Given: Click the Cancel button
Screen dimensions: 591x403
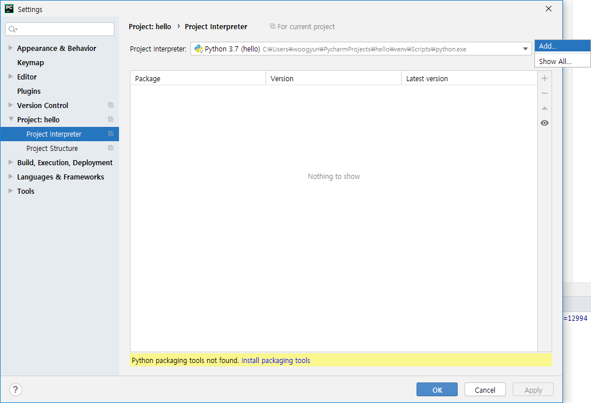Looking at the screenshot, I should coord(485,389).
